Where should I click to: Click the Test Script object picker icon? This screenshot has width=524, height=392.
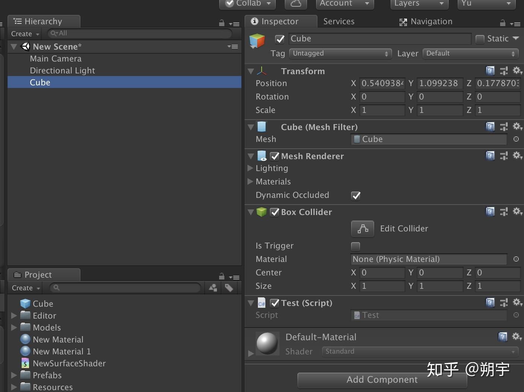point(516,315)
